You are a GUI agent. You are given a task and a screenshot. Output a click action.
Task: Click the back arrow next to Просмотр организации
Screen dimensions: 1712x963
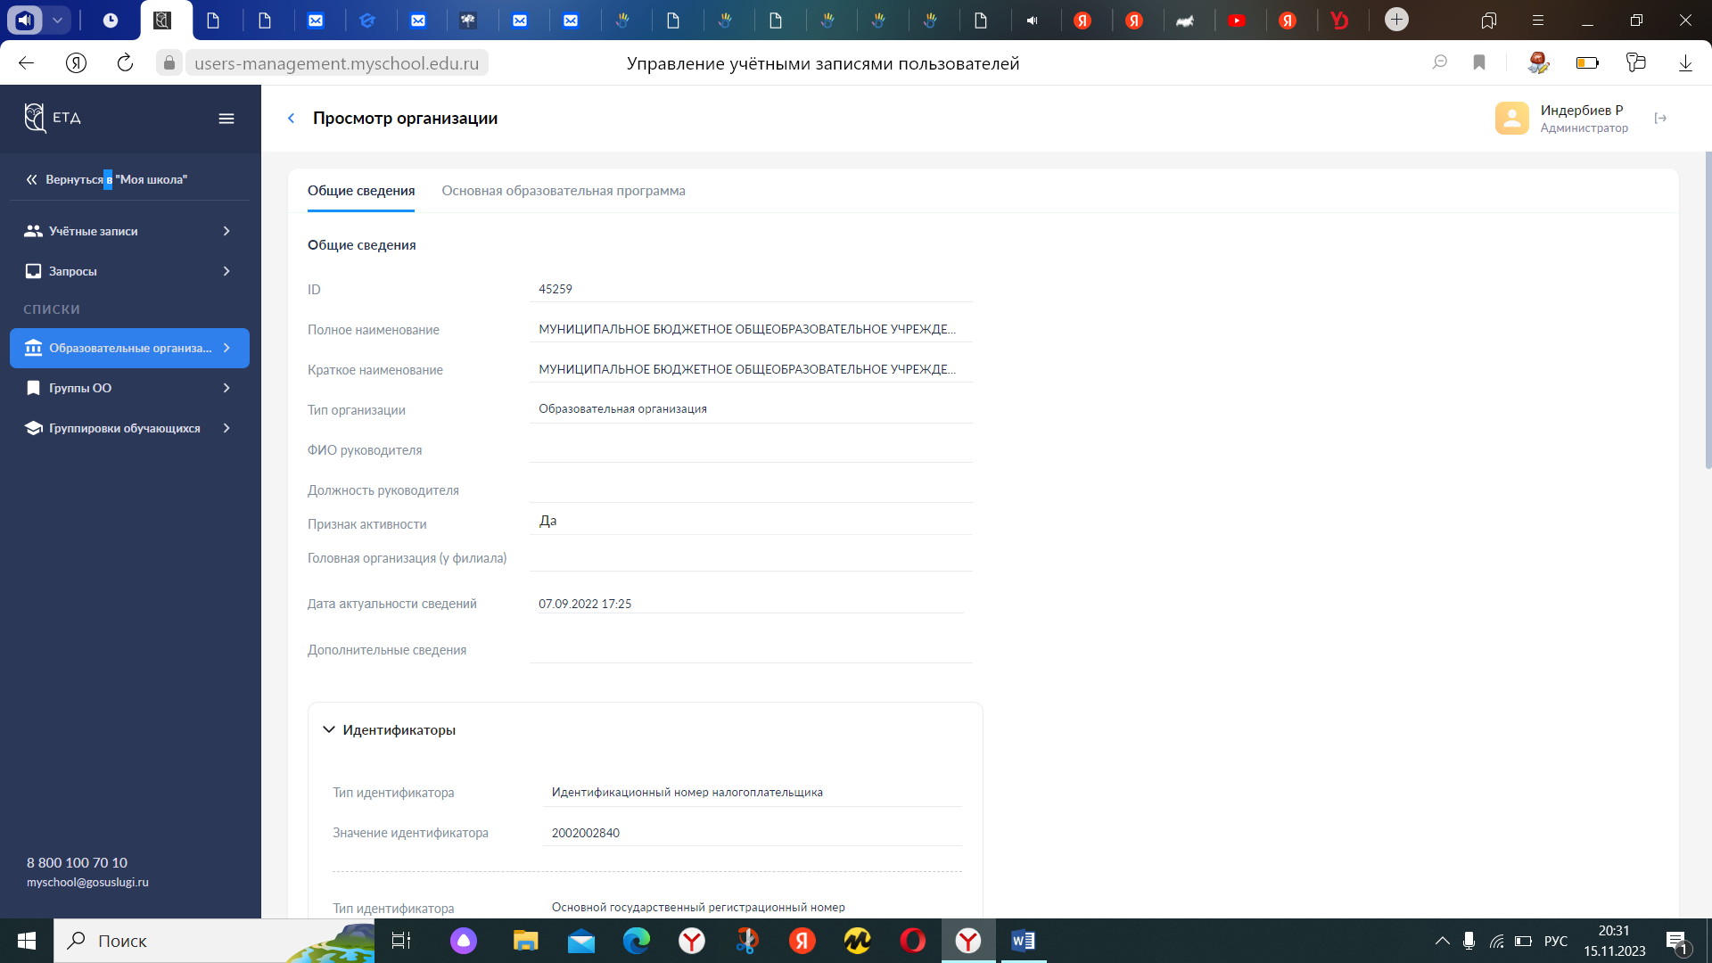(x=291, y=119)
